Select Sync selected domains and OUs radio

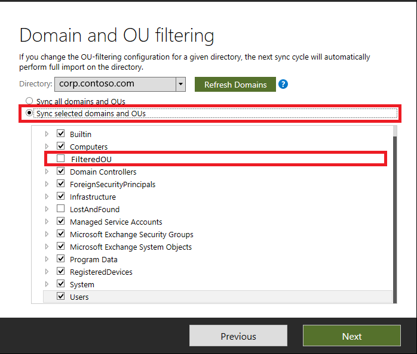29,113
